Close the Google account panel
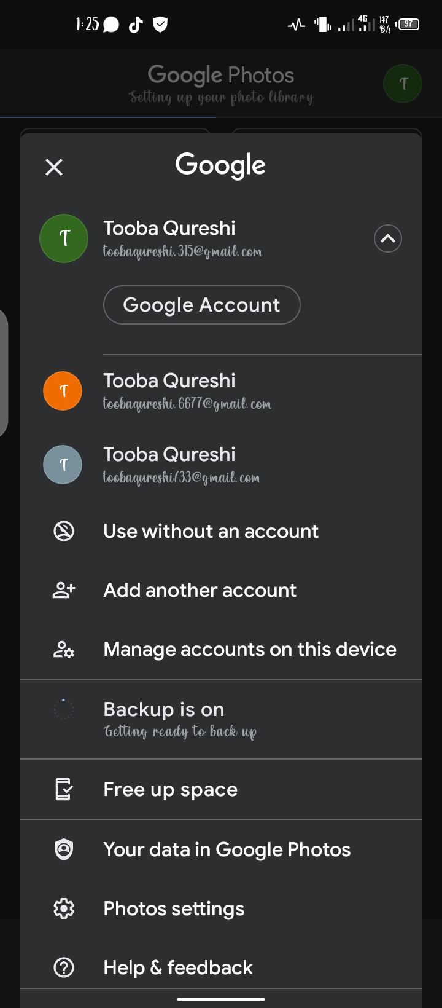442x1008 pixels. click(54, 167)
